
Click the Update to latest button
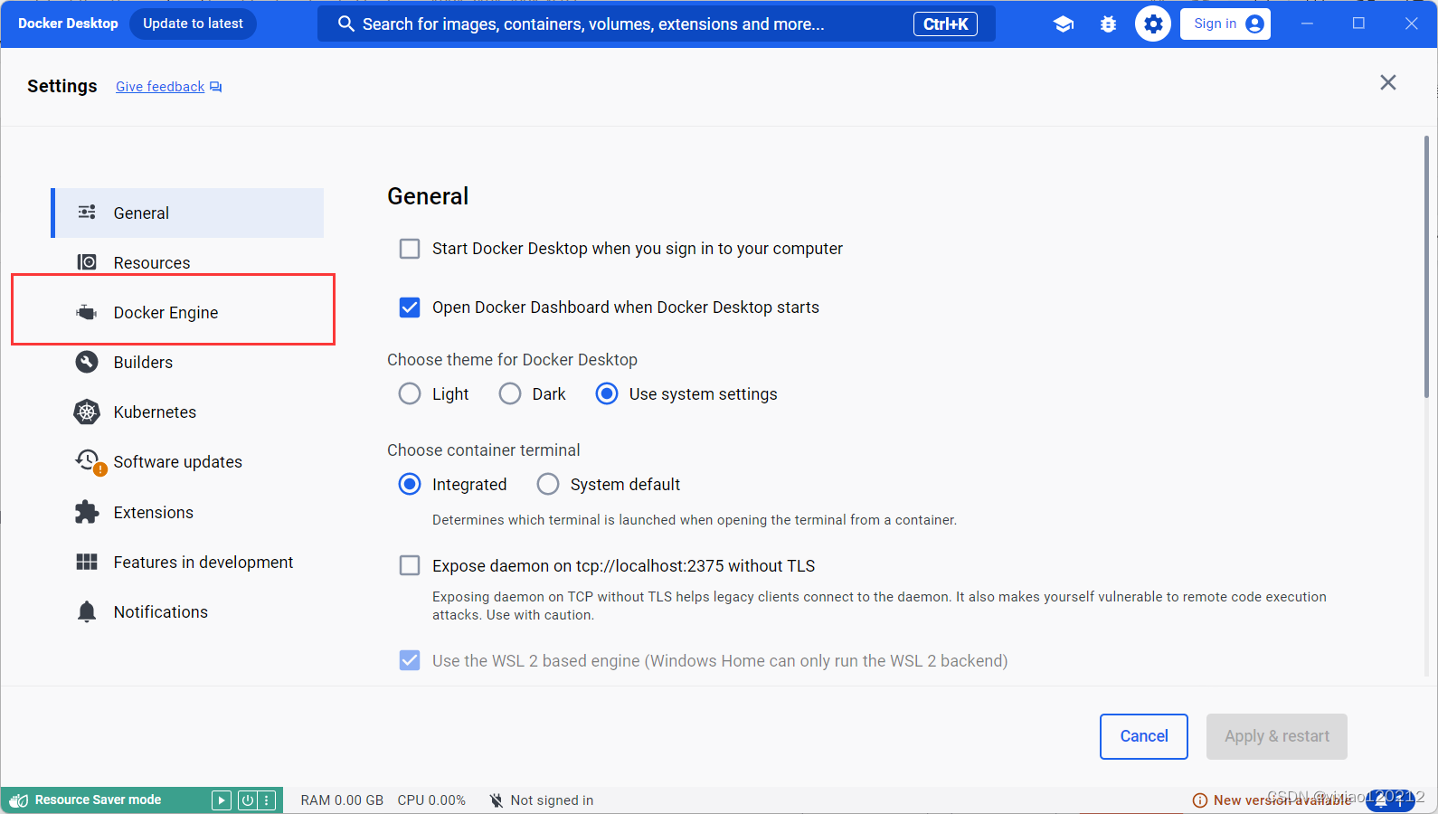click(193, 24)
